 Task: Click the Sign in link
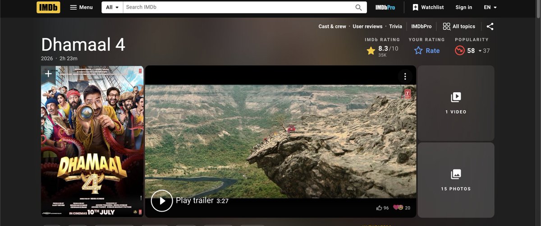coord(464,7)
